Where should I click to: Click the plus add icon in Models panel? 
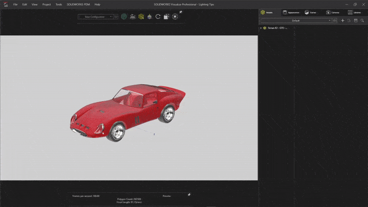click(343, 21)
